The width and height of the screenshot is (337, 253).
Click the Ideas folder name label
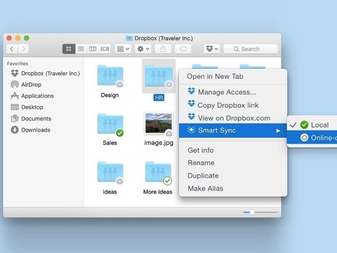110,192
